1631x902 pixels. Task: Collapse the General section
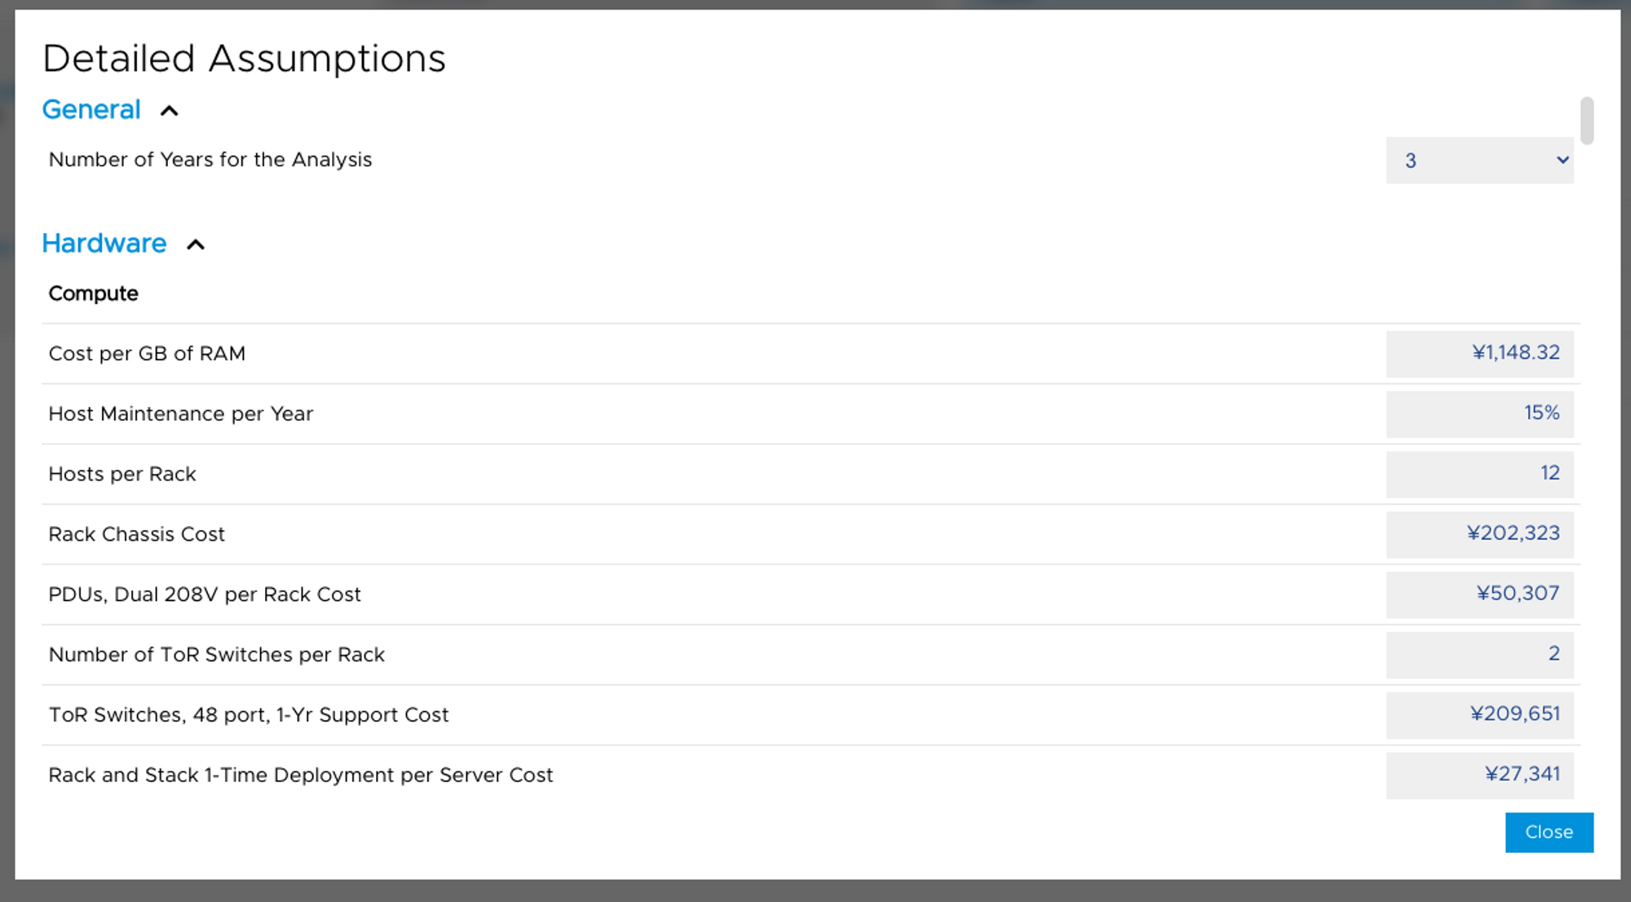point(170,110)
